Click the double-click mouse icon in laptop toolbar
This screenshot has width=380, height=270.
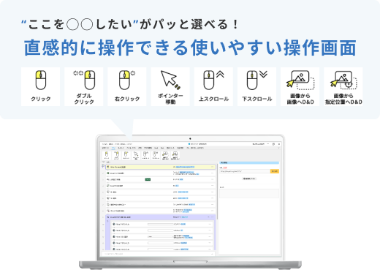pyautogui.click(x=116, y=155)
